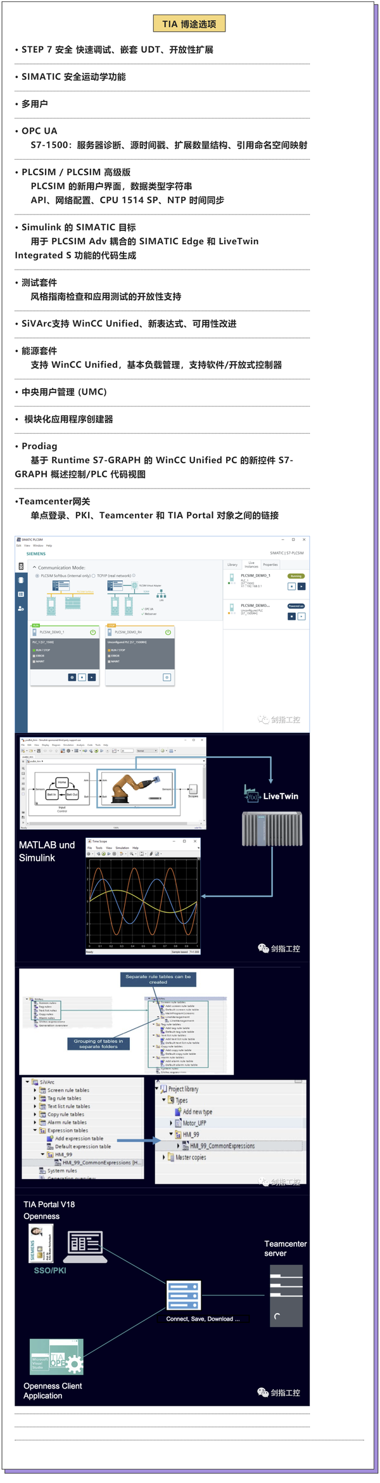Click the PLCSIM sidebar top instance icon

coord(21,566)
